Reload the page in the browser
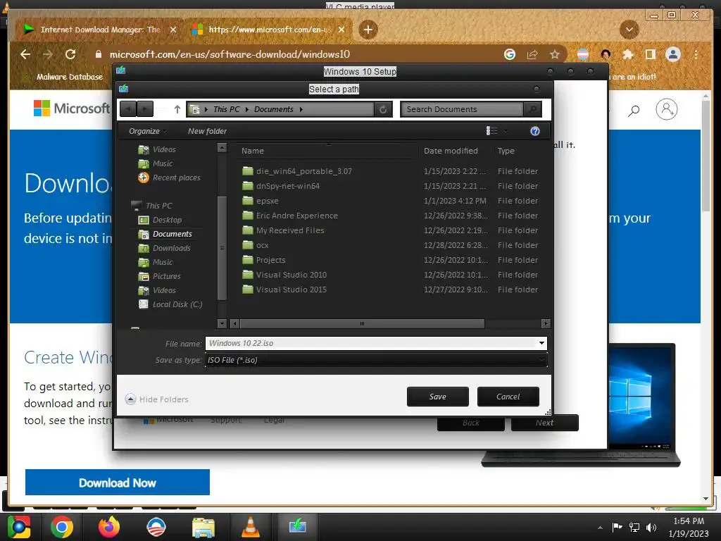The image size is (721, 541). point(70,54)
